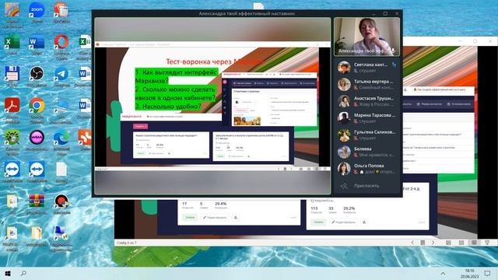Launch the Excel application shortcut
This screenshot has height=280, width=498.
pyautogui.click(x=12, y=42)
